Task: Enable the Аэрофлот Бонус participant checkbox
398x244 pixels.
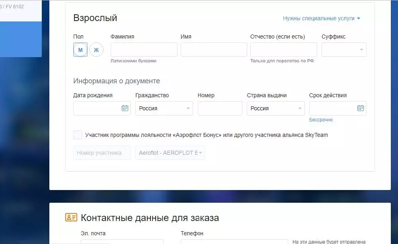Action: point(77,135)
